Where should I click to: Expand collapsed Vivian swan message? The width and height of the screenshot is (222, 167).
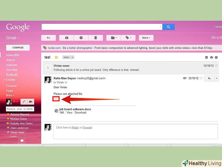(x=131, y=67)
